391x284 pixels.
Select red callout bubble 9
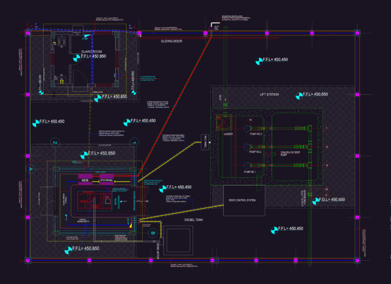326,165
